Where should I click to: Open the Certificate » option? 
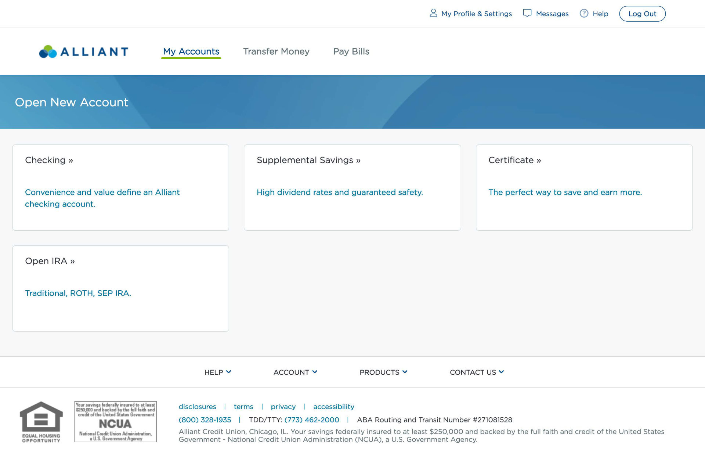(514, 160)
